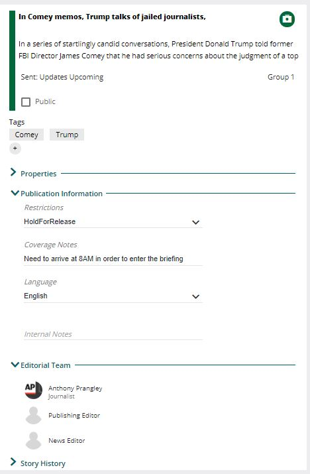Click the Coverage Notes text field

pyautogui.click(x=113, y=259)
